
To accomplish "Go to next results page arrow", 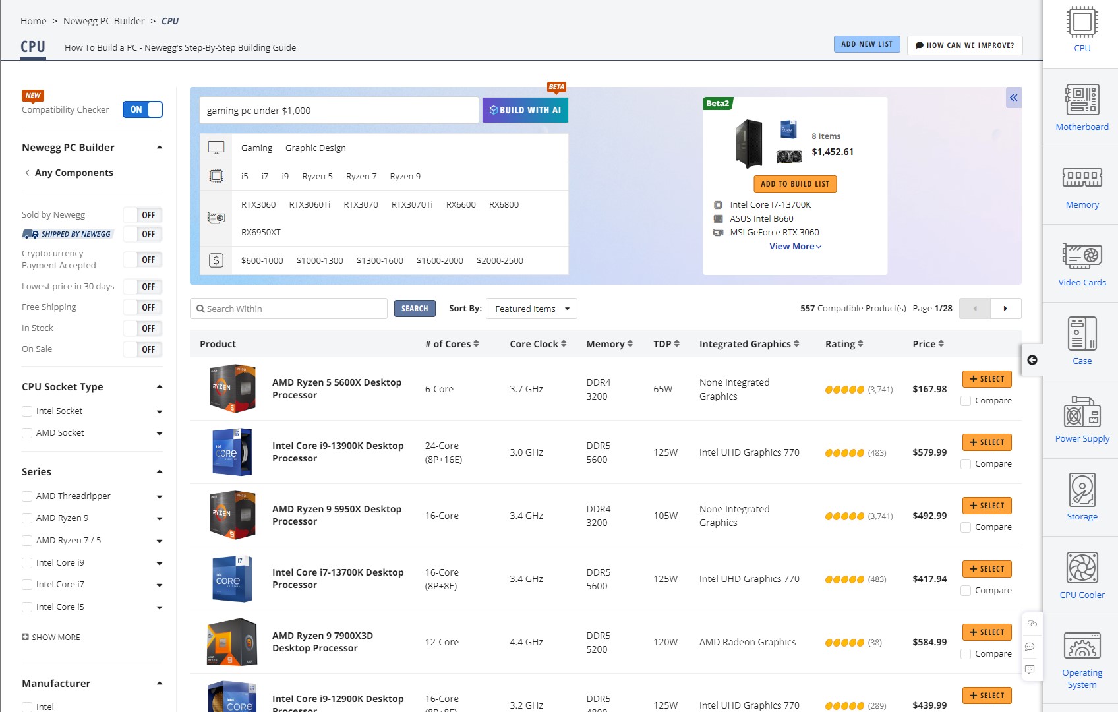I will (x=1005, y=309).
